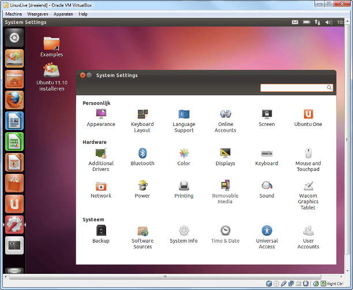Open the Appearance settings

(x=101, y=118)
